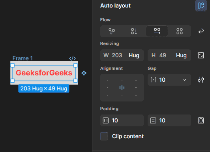Open dev mode code icon on Frame 1
The height and width of the screenshot is (152, 210).
[x=73, y=58]
